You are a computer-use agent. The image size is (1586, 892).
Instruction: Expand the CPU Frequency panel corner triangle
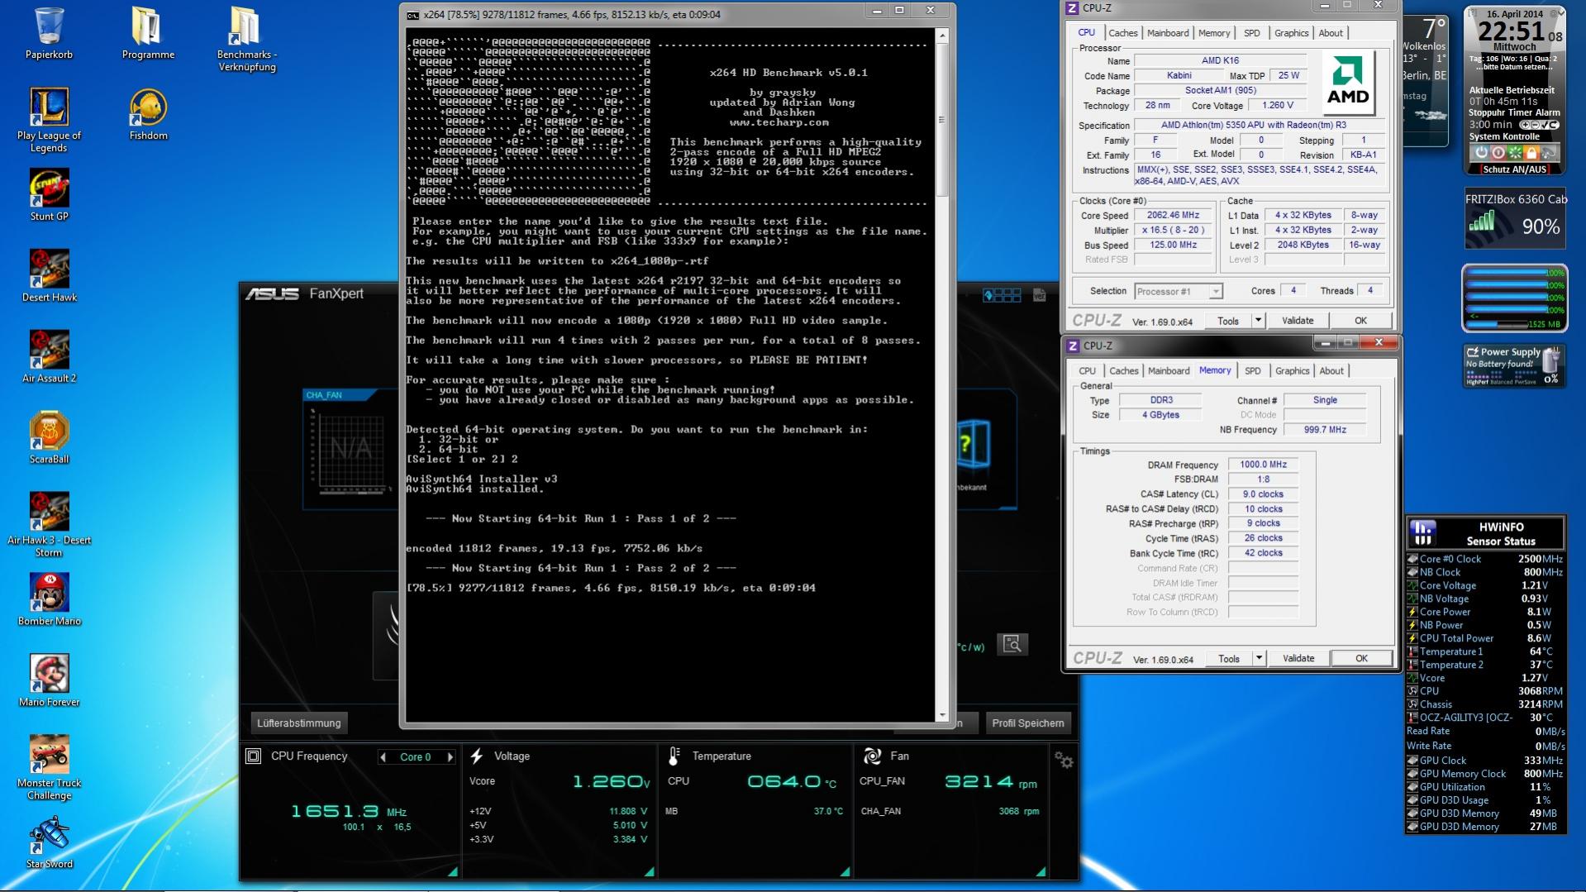453,871
